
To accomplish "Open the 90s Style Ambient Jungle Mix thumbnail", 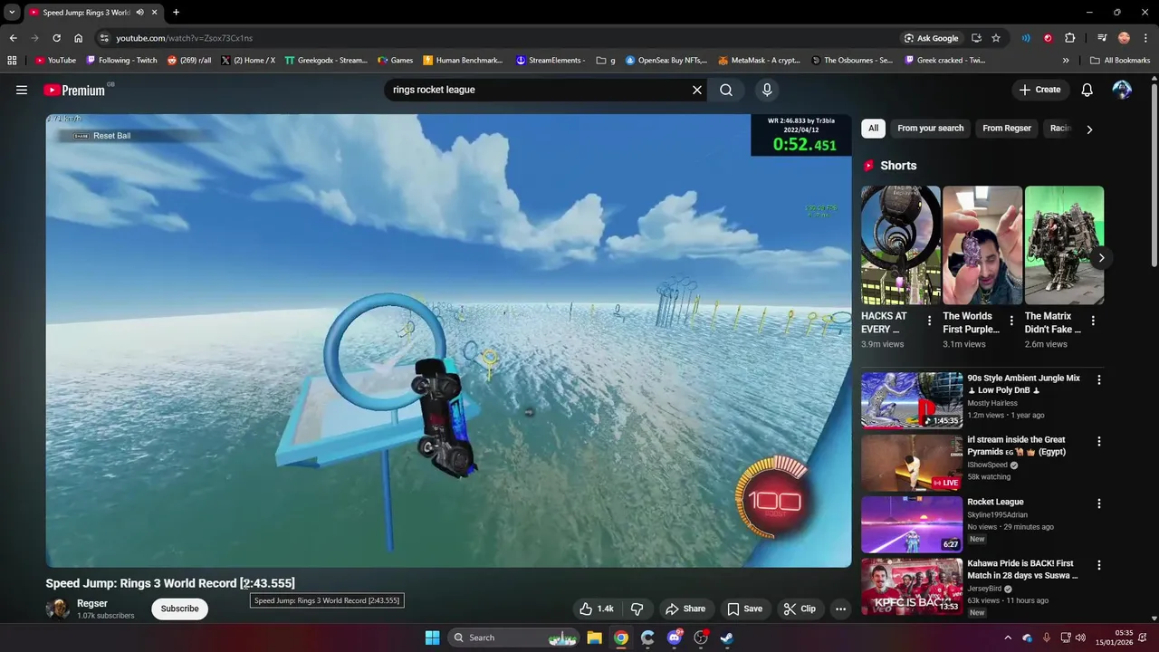I will (912, 400).
